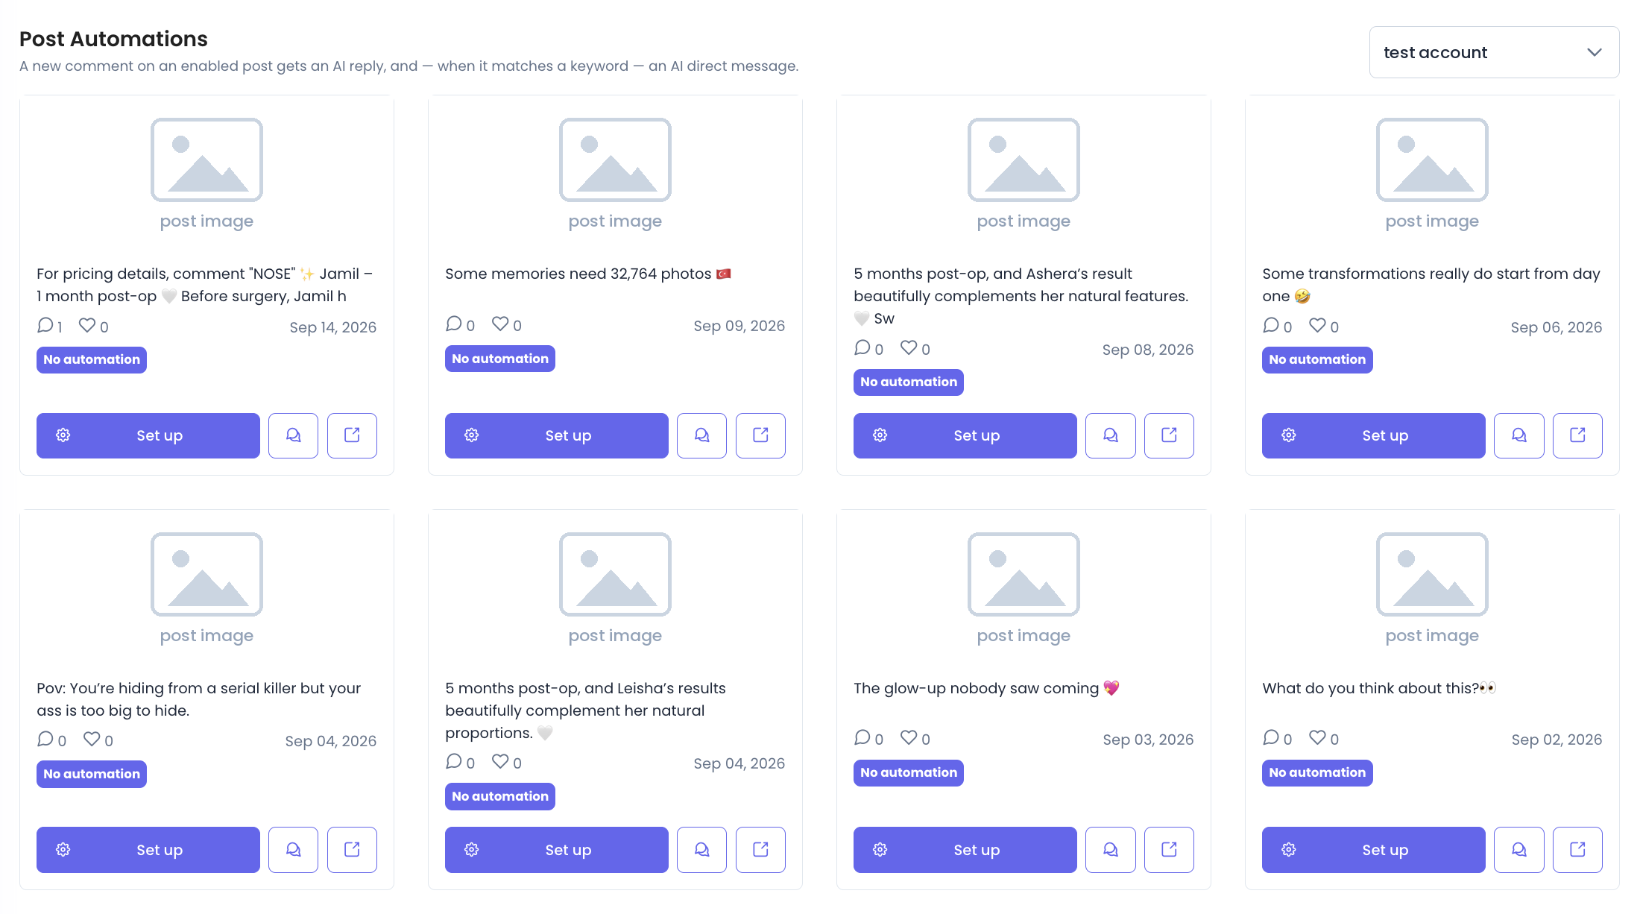Set up automation for Leisha's results post
Viewport: 1640px width, 914px height.
557,850
